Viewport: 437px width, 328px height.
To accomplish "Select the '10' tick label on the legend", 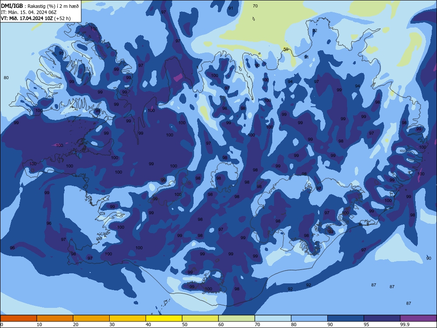I will (x=39, y=325).
